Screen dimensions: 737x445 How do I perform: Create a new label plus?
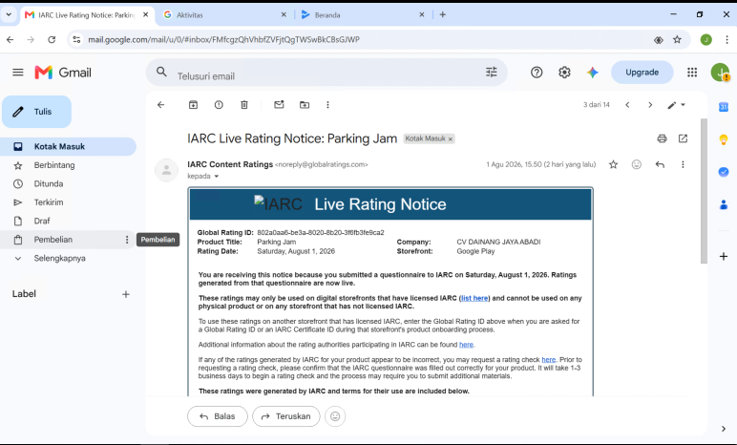tap(125, 294)
